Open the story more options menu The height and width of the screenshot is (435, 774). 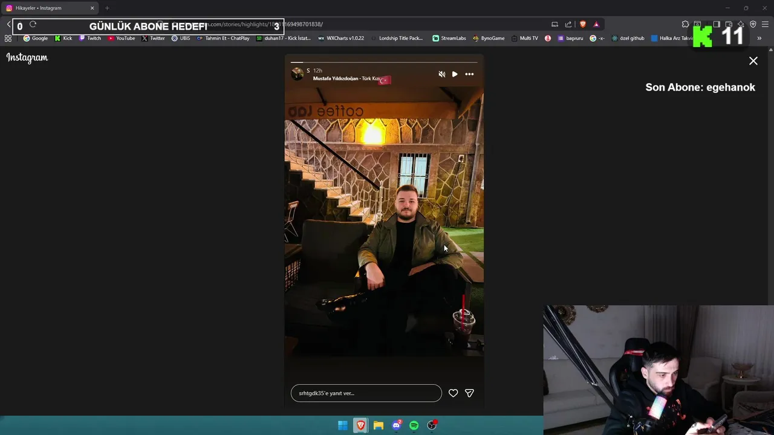point(469,74)
